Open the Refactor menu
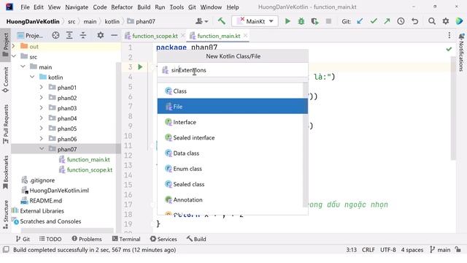 pyautogui.click(x=122, y=7)
